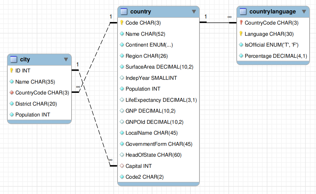Screen dimensions: 316x194
Task: Click the yellow key icon beside ID INT
Action: coord(12,70)
